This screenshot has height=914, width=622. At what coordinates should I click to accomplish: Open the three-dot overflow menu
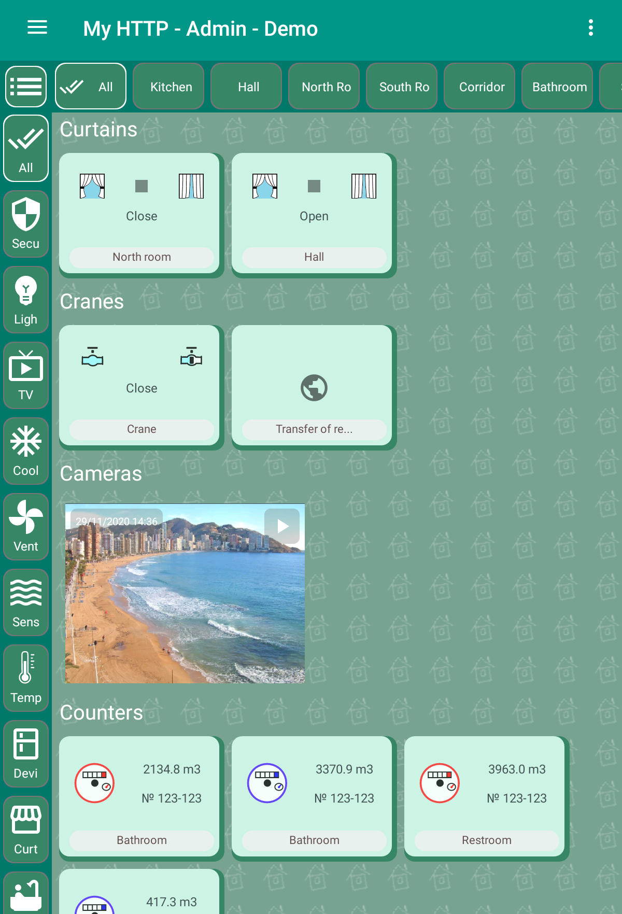coord(590,28)
